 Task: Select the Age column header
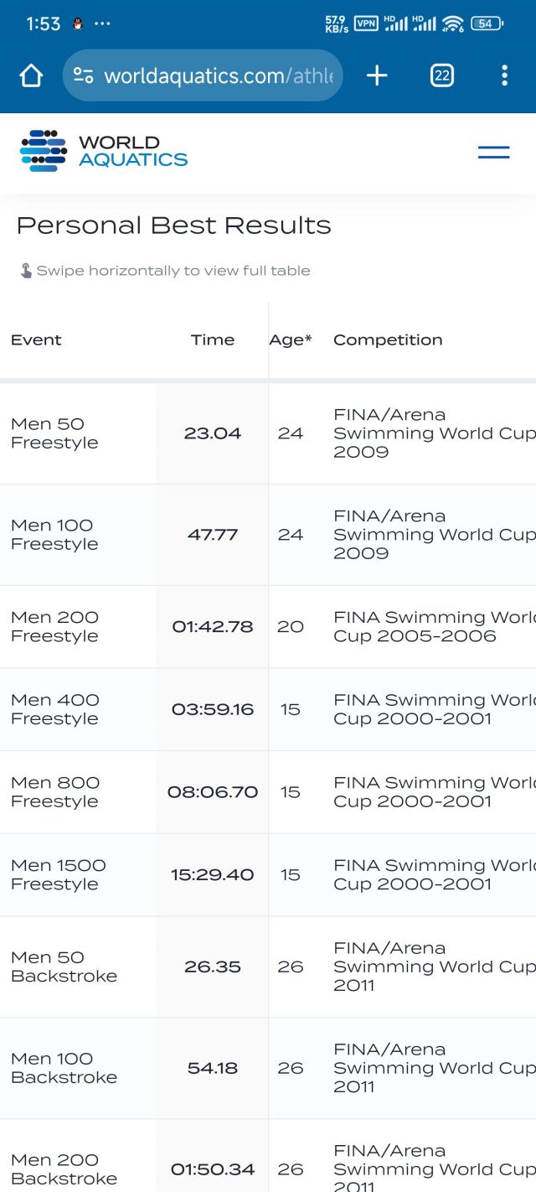pyautogui.click(x=290, y=340)
